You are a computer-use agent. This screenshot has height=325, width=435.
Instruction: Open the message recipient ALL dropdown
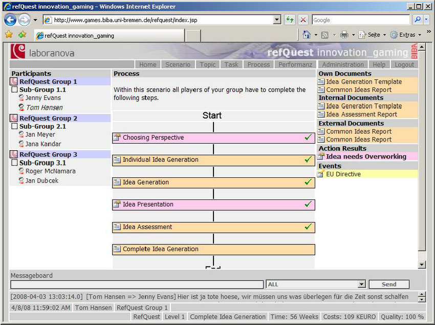click(362, 285)
